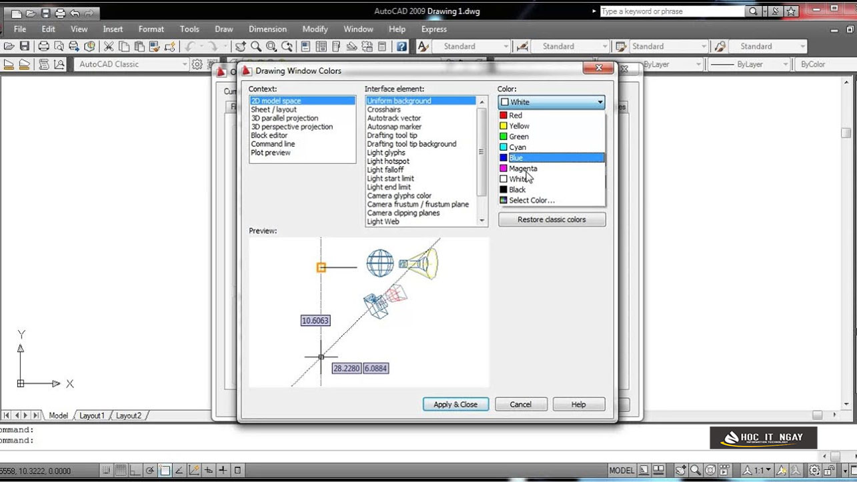Toggle Object Snap in the status bar
857x482 pixels.
(x=165, y=470)
